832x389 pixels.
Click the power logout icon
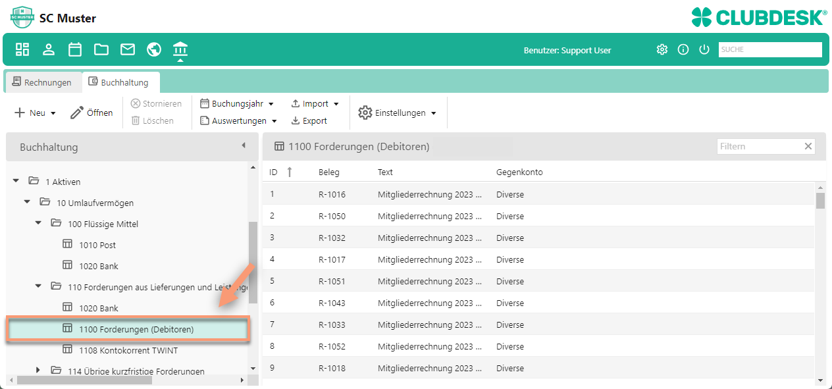pyautogui.click(x=704, y=49)
